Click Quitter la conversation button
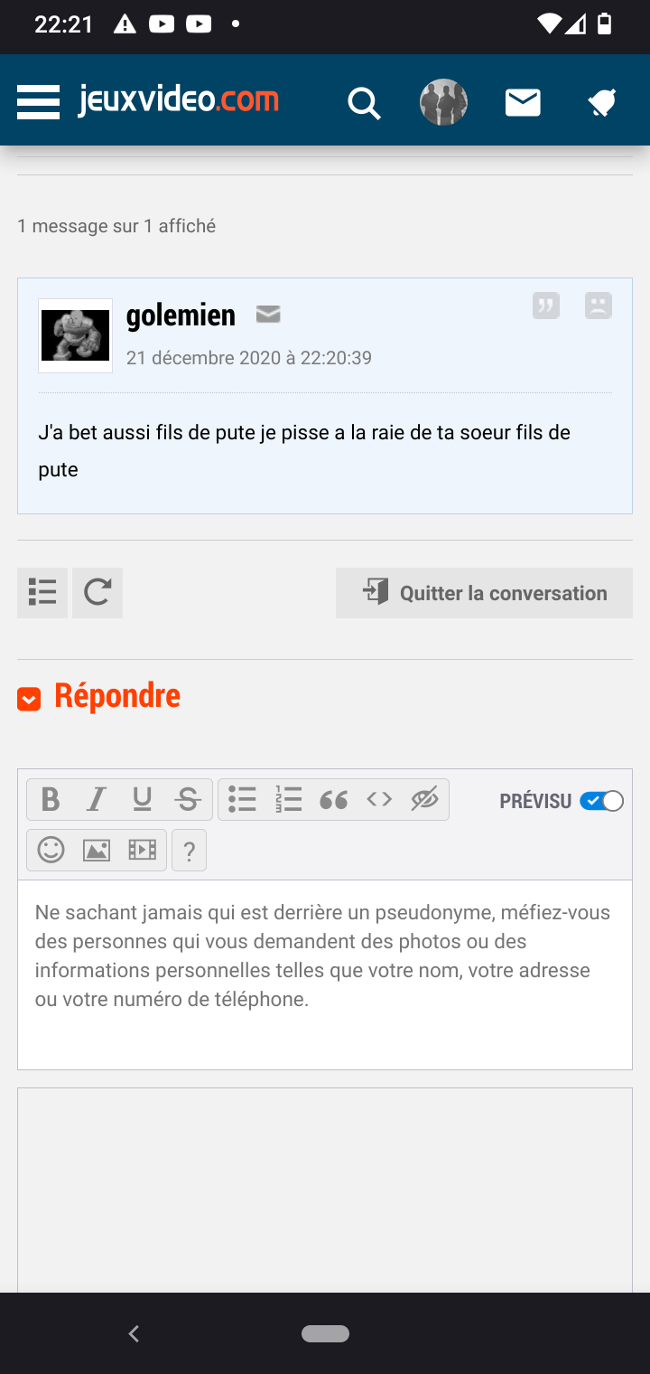Screen dimensions: 650x1374 [x=484, y=593]
